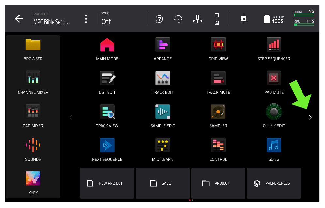Open the Channel Mixer
This screenshot has height=208, width=325.
coord(33,78)
